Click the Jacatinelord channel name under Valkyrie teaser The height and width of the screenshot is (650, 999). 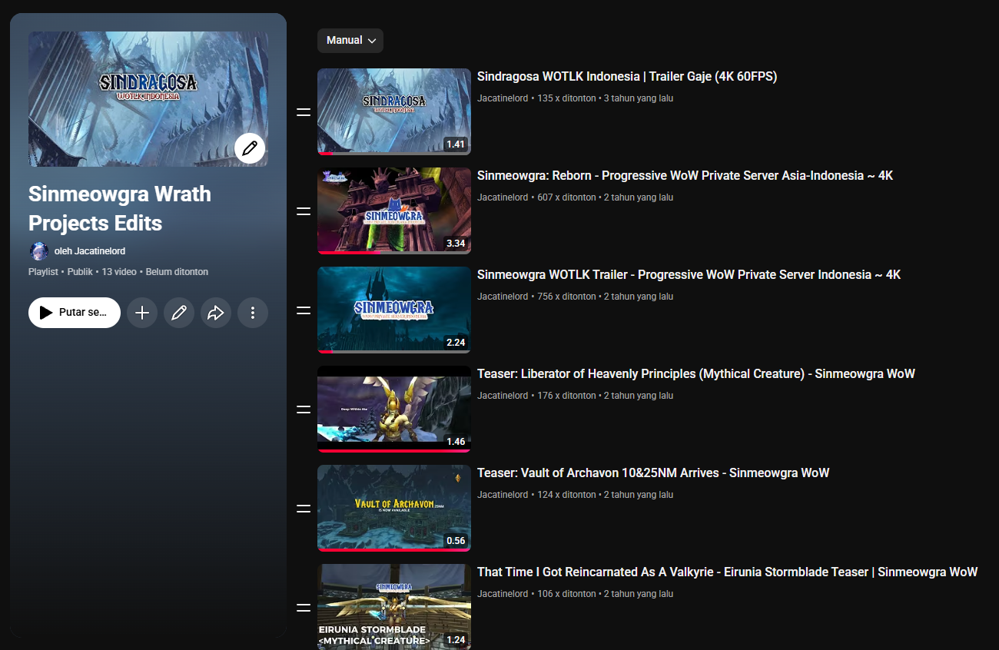click(503, 594)
